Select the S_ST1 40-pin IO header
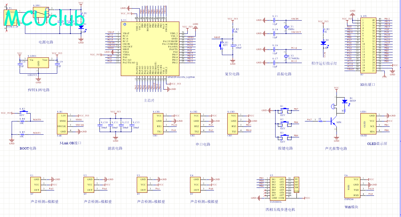401x217 pixels. pos(369,45)
